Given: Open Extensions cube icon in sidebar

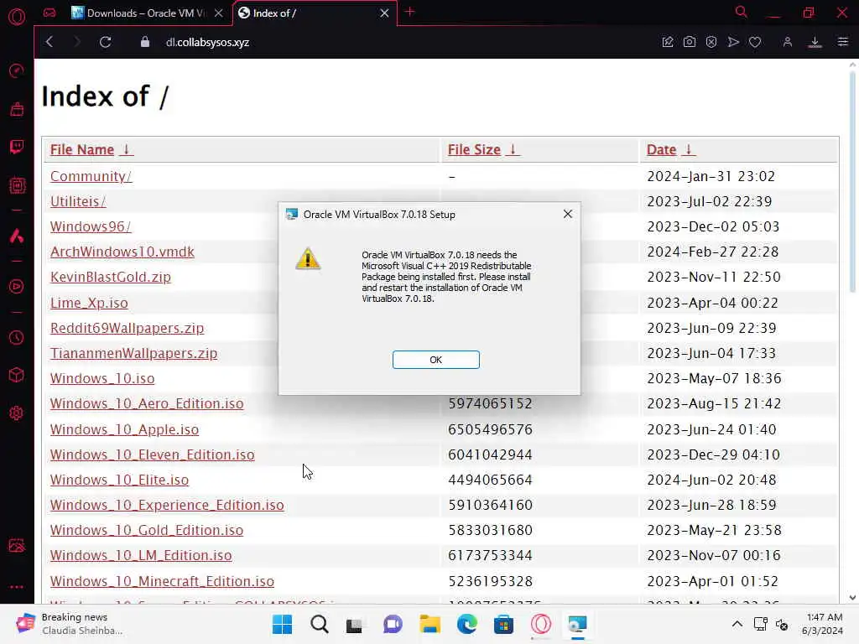Looking at the screenshot, I should click(x=17, y=375).
